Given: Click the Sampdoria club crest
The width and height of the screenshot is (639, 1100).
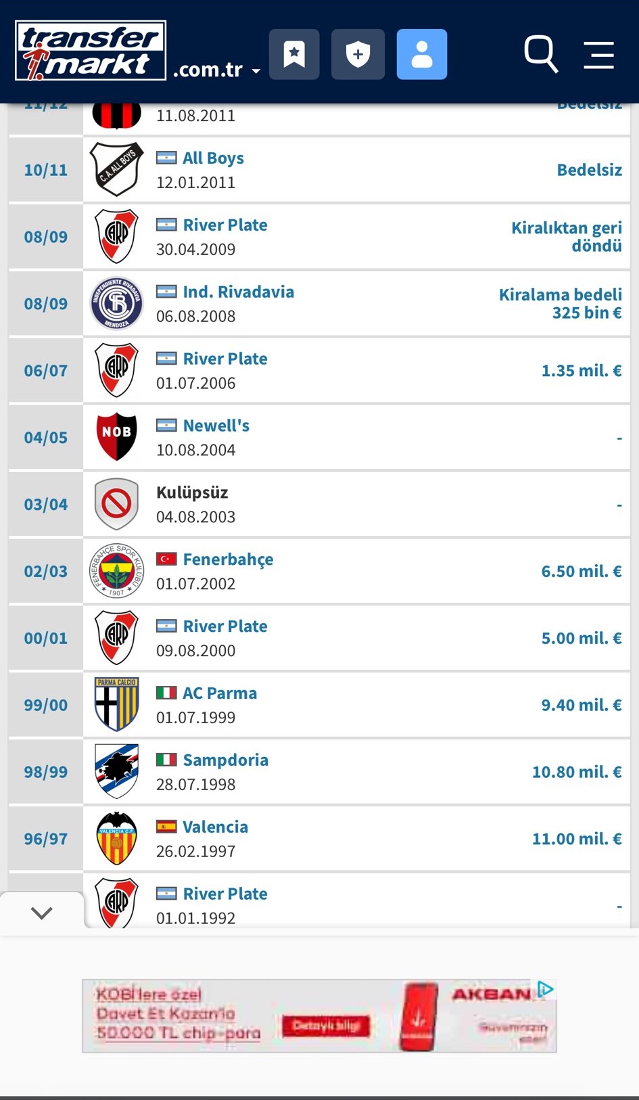Looking at the screenshot, I should point(117,771).
